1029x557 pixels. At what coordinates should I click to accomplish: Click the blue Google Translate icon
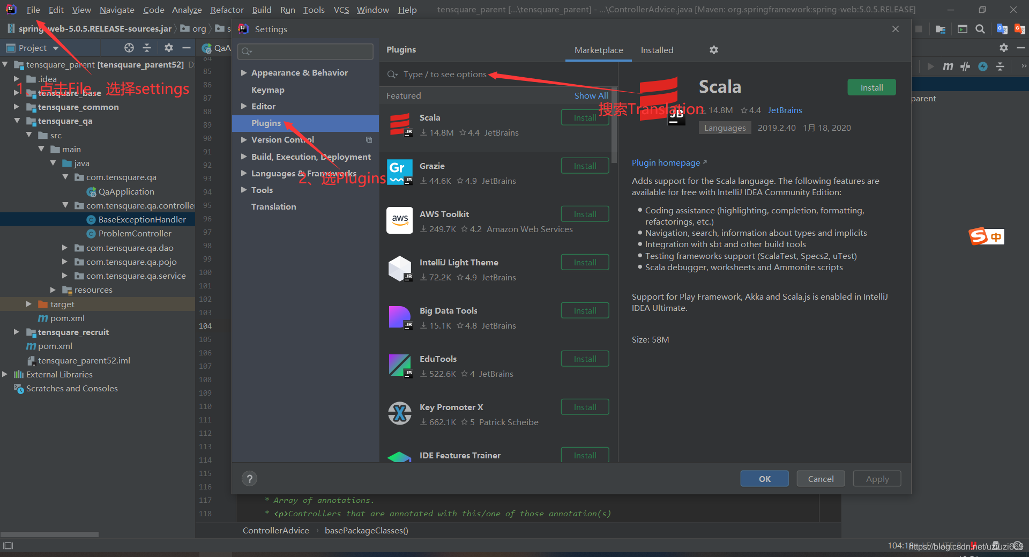1002,29
